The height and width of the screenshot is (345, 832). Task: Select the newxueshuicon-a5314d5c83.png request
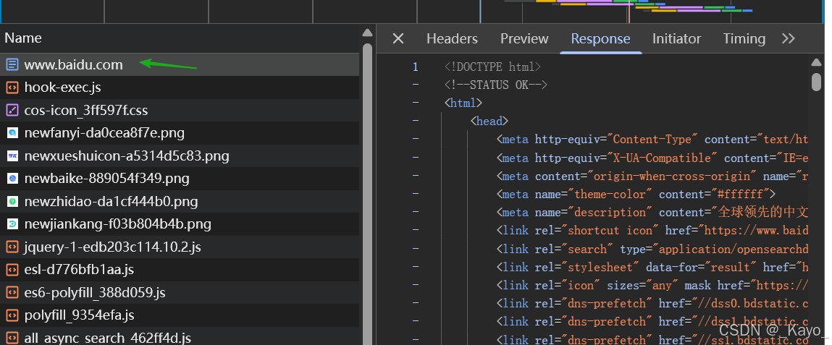click(x=180, y=156)
